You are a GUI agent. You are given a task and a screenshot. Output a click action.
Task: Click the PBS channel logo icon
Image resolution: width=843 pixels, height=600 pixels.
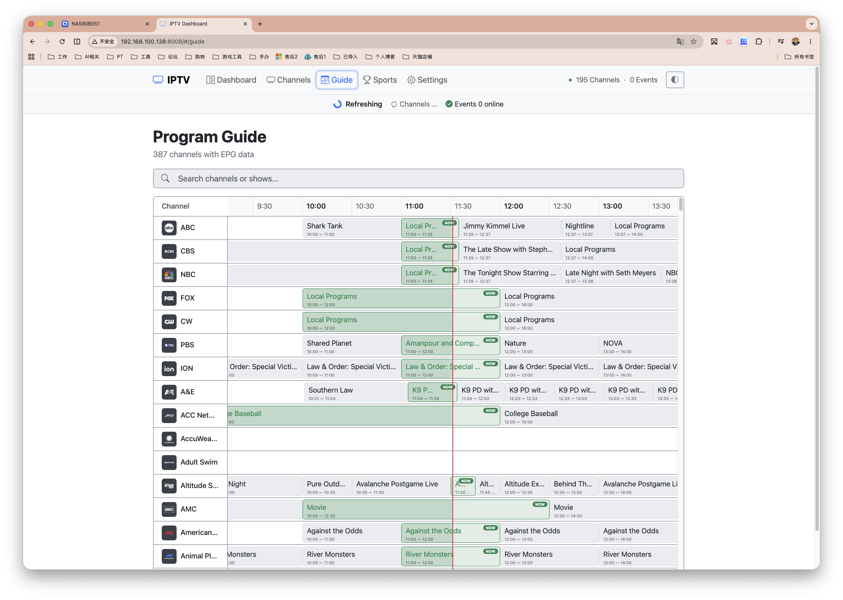(x=169, y=345)
